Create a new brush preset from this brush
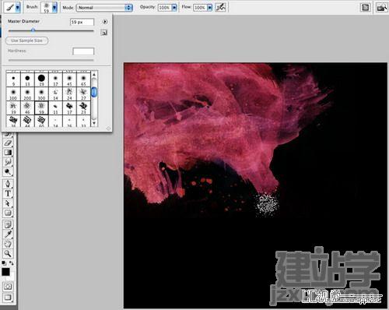The height and width of the screenshot is (310, 389). point(104,33)
